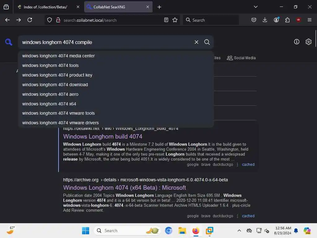Open the SearXNG info page icon
This screenshot has width=317, height=238.
coord(297,42)
